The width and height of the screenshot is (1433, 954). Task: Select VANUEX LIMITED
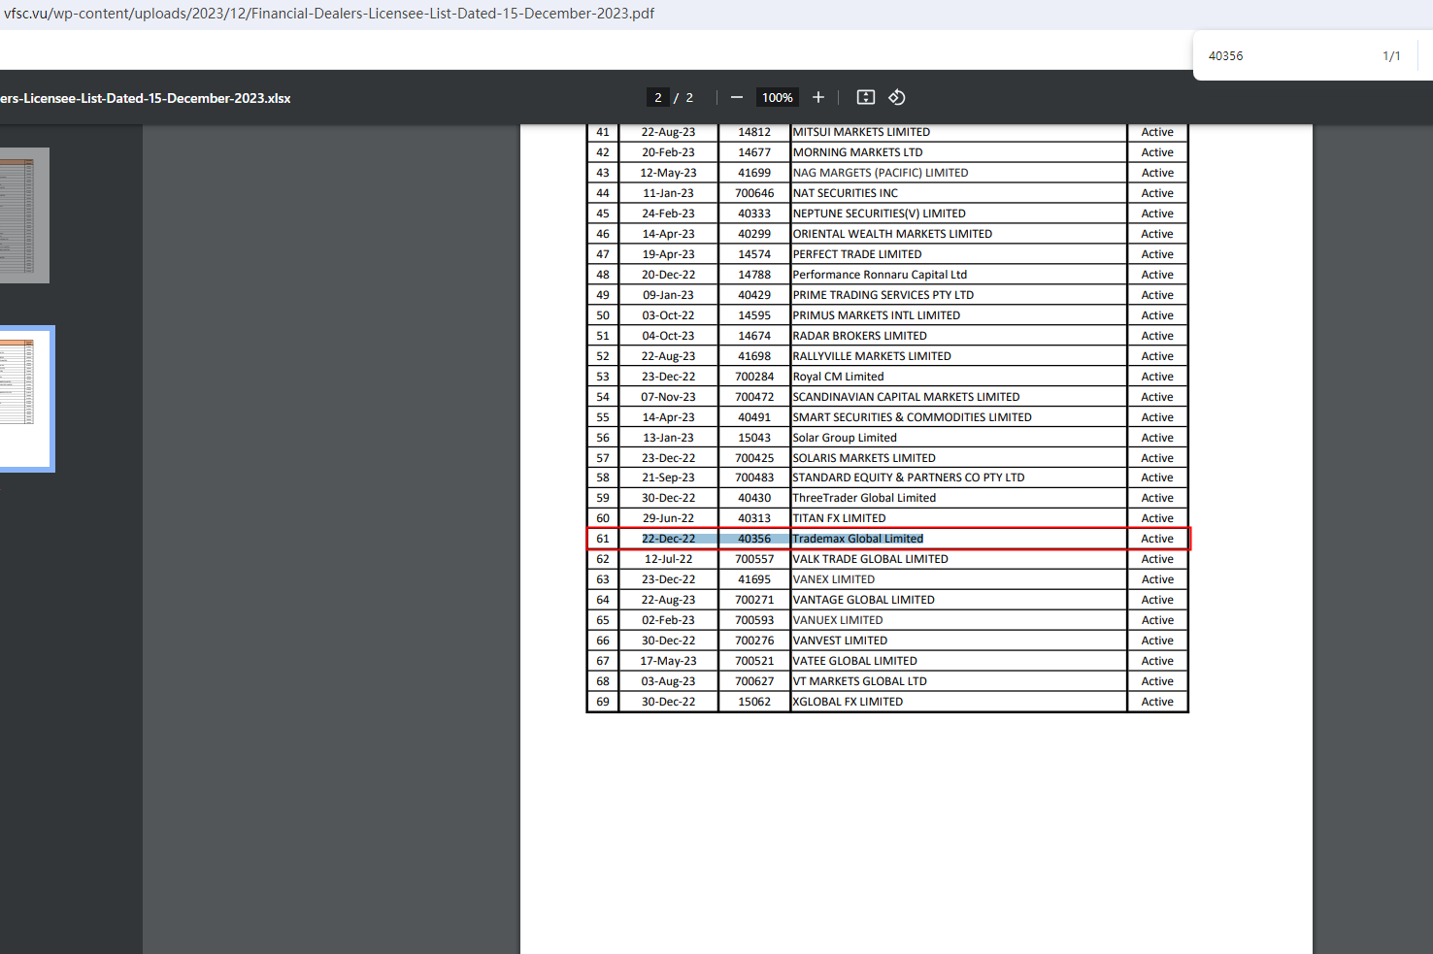(x=838, y=620)
